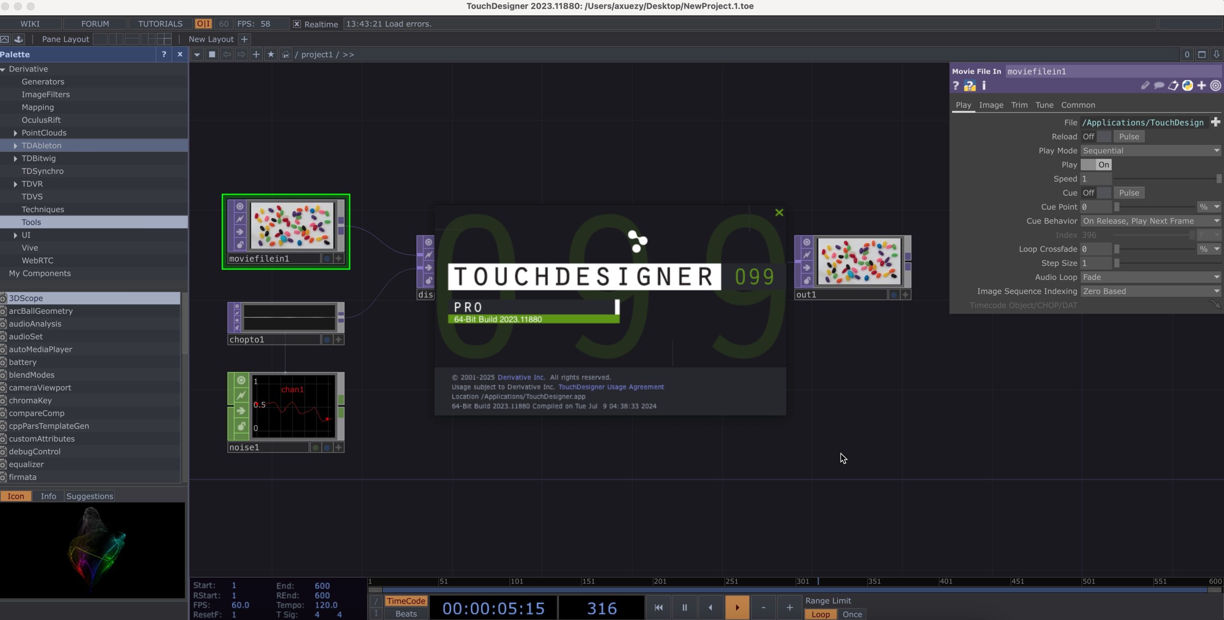Expand the PointClouds folder
This screenshot has height=620, width=1224.
(x=15, y=133)
